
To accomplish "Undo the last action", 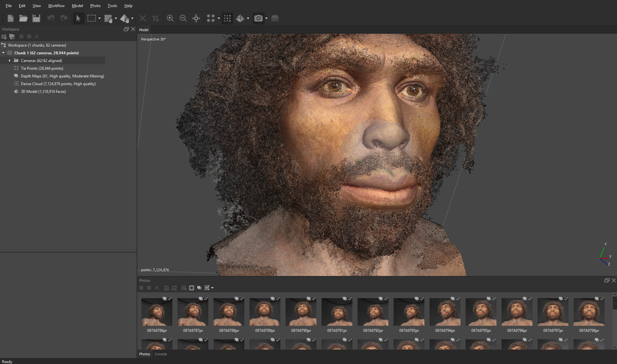I will coord(50,18).
